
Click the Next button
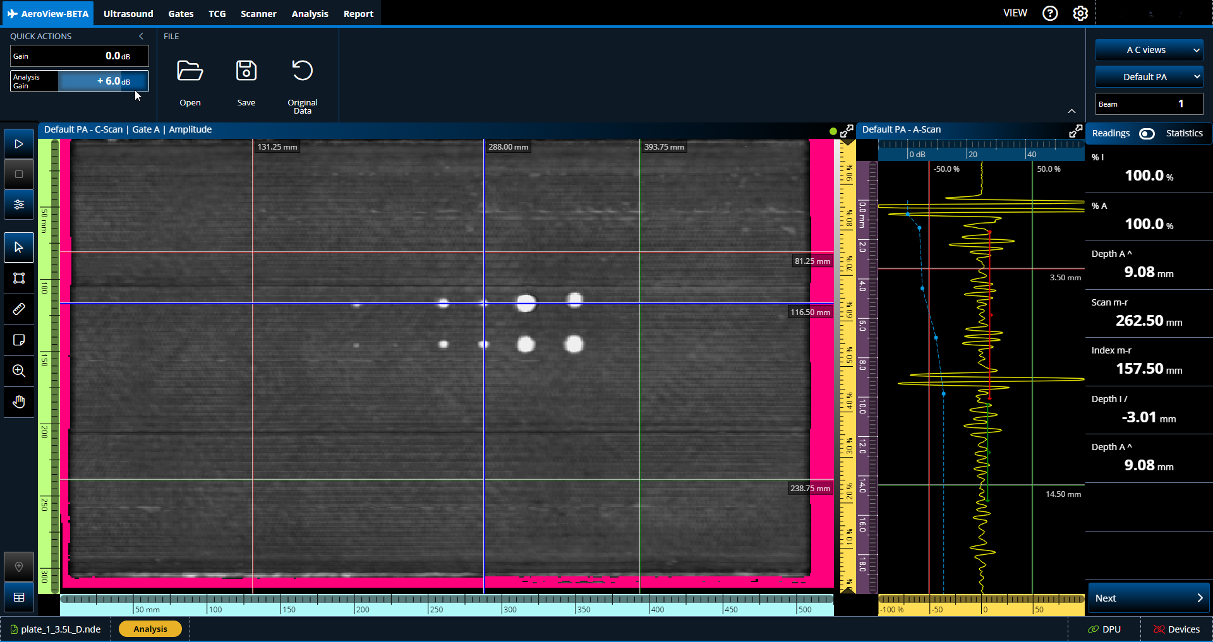point(1149,598)
